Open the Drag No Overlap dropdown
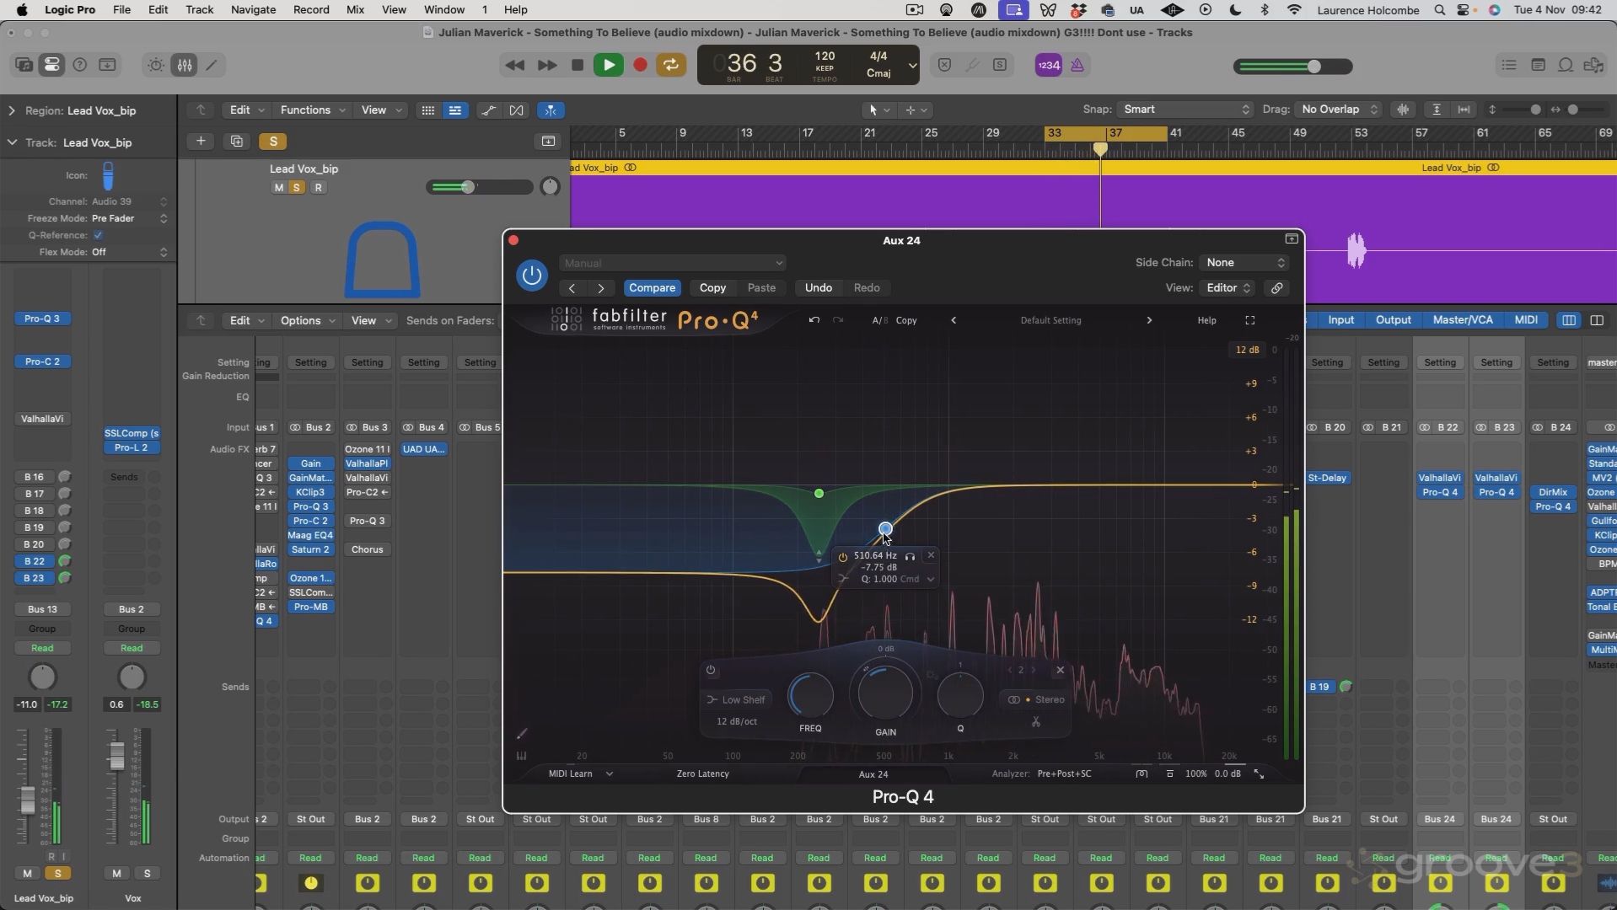This screenshot has height=910, width=1617. click(x=1339, y=110)
